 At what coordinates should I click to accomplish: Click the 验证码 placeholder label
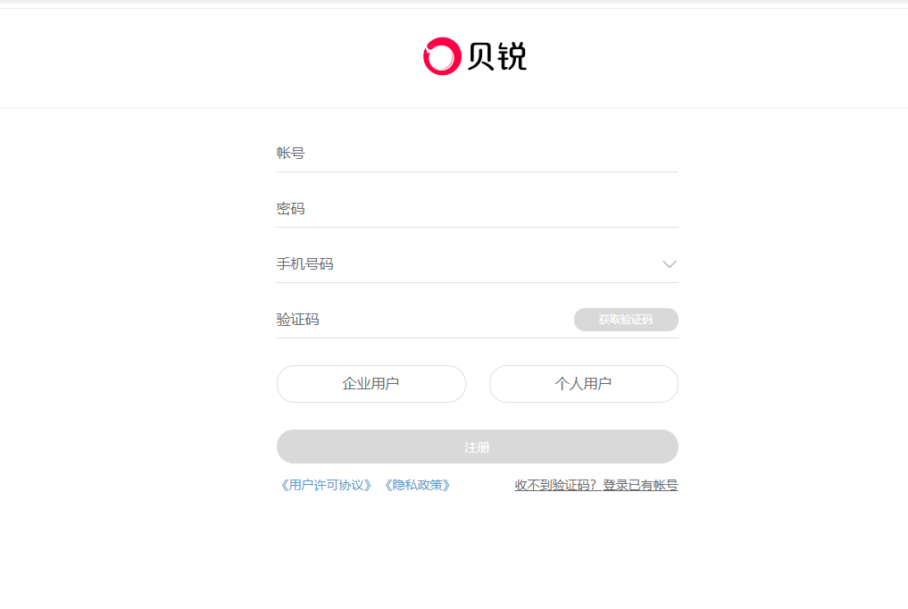click(x=297, y=320)
